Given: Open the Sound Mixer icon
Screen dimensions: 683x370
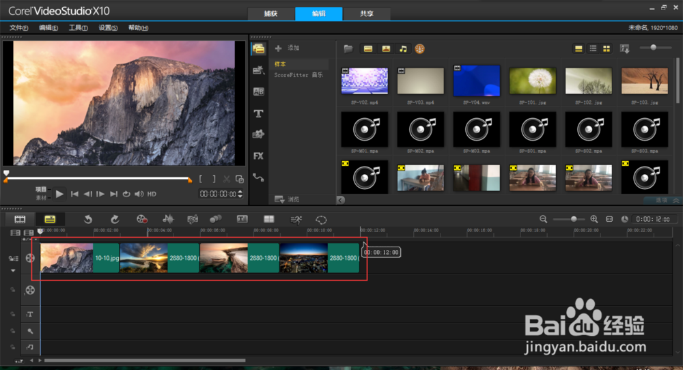Looking at the screenshot, I should (x=168, y=219).
